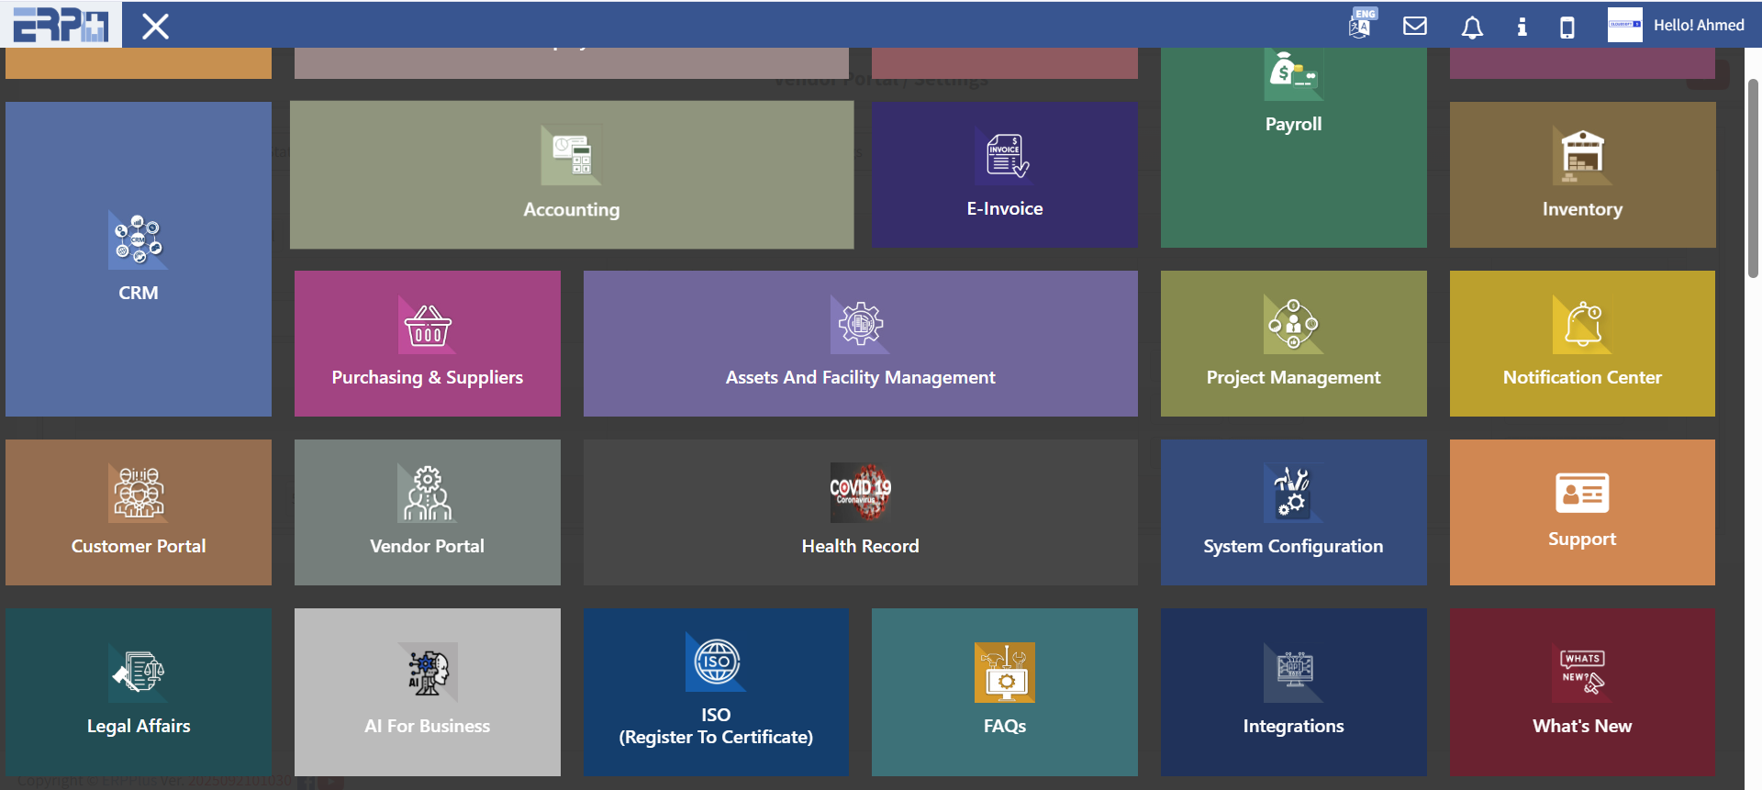Open the Payroll tile
This screenshot has width=1762, height=790.
pos(1293,147)
